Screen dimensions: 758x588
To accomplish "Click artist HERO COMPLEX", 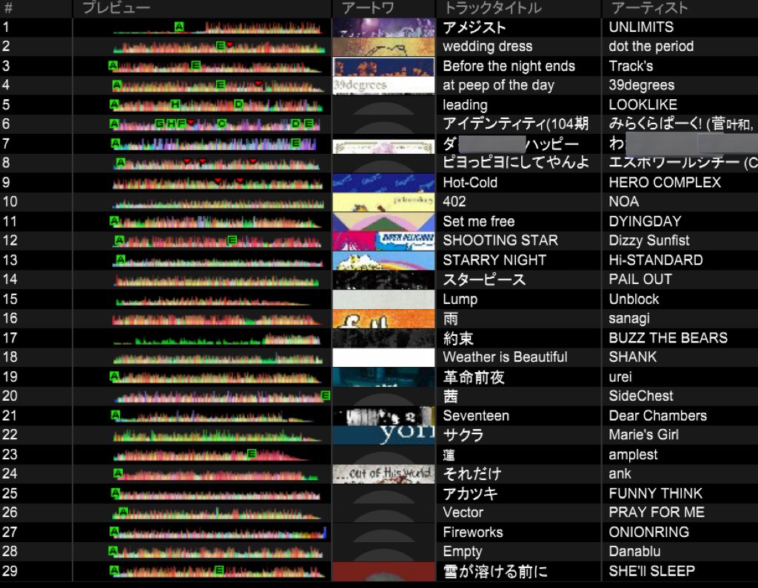I will click(x=665, y=182).
